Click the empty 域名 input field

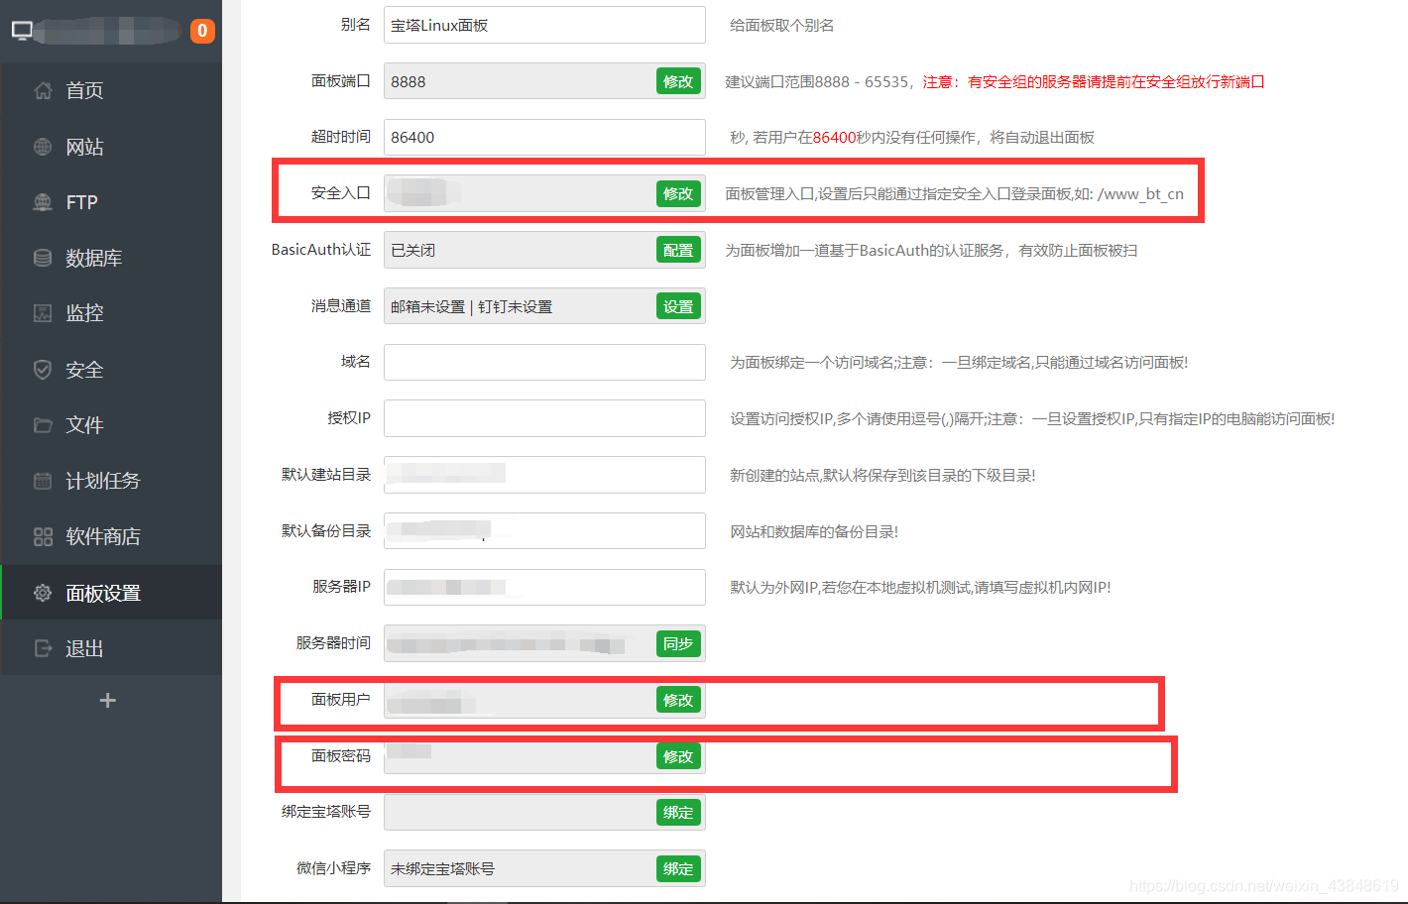click(x=544, y=362)
